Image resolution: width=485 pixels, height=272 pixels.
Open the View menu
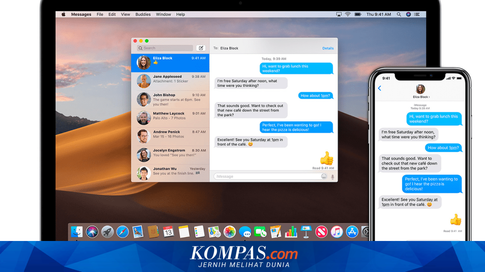click(126, 15)
